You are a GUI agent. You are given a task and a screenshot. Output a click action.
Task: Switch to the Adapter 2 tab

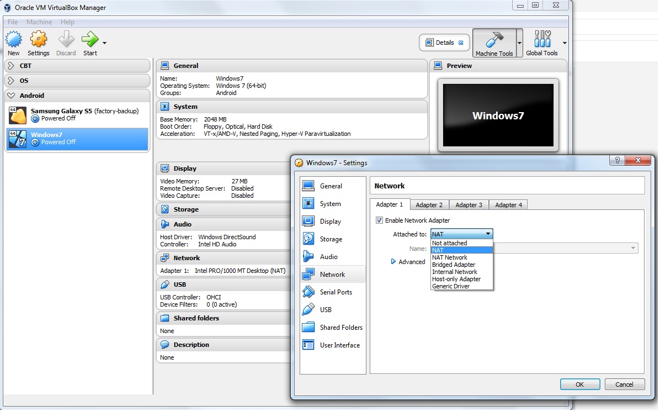pyautogui.click(x=429, y=205)
